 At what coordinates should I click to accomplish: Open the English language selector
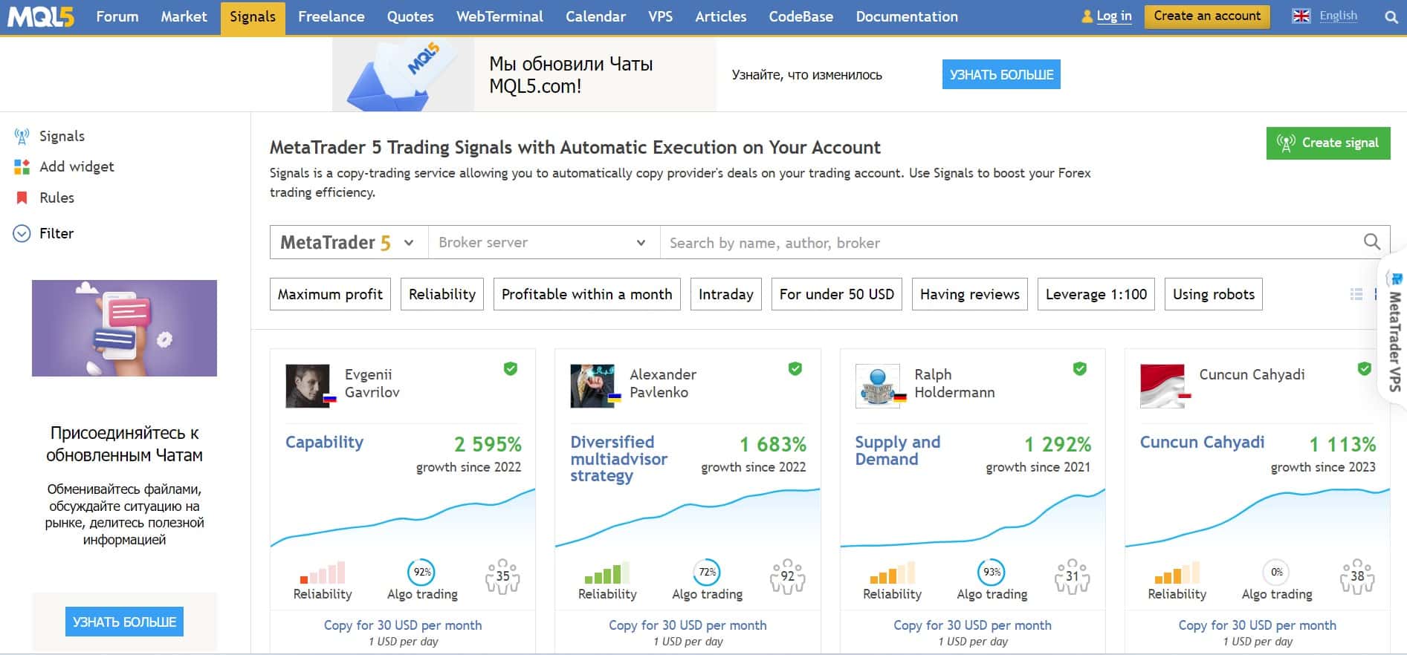point(1338,16)
